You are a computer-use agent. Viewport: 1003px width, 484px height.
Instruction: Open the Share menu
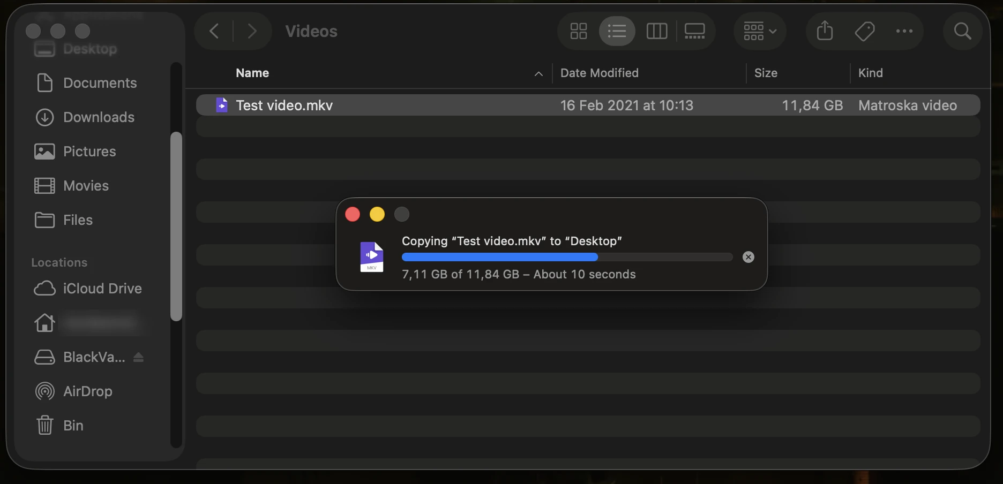coord(825,31)
